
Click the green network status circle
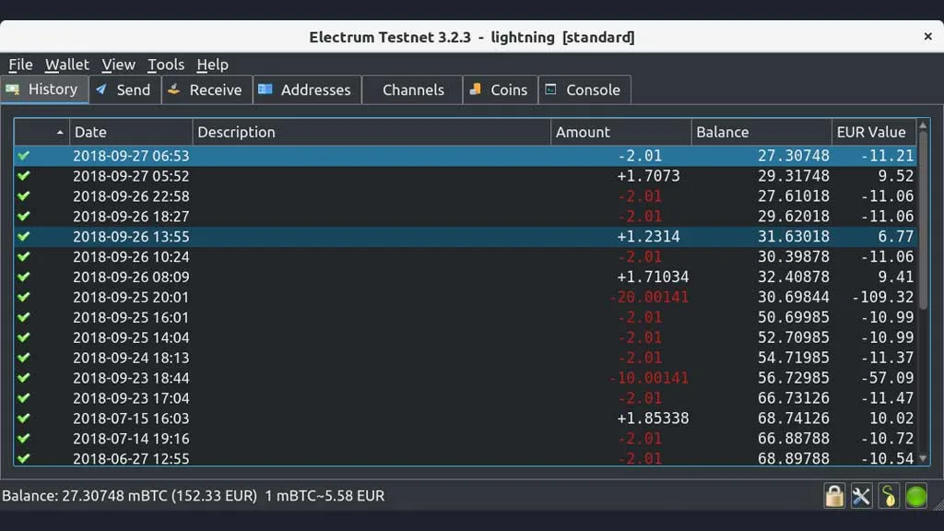915,497
